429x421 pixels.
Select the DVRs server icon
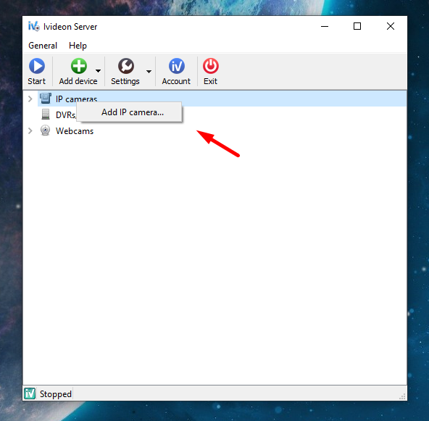(x=46, y=114)
